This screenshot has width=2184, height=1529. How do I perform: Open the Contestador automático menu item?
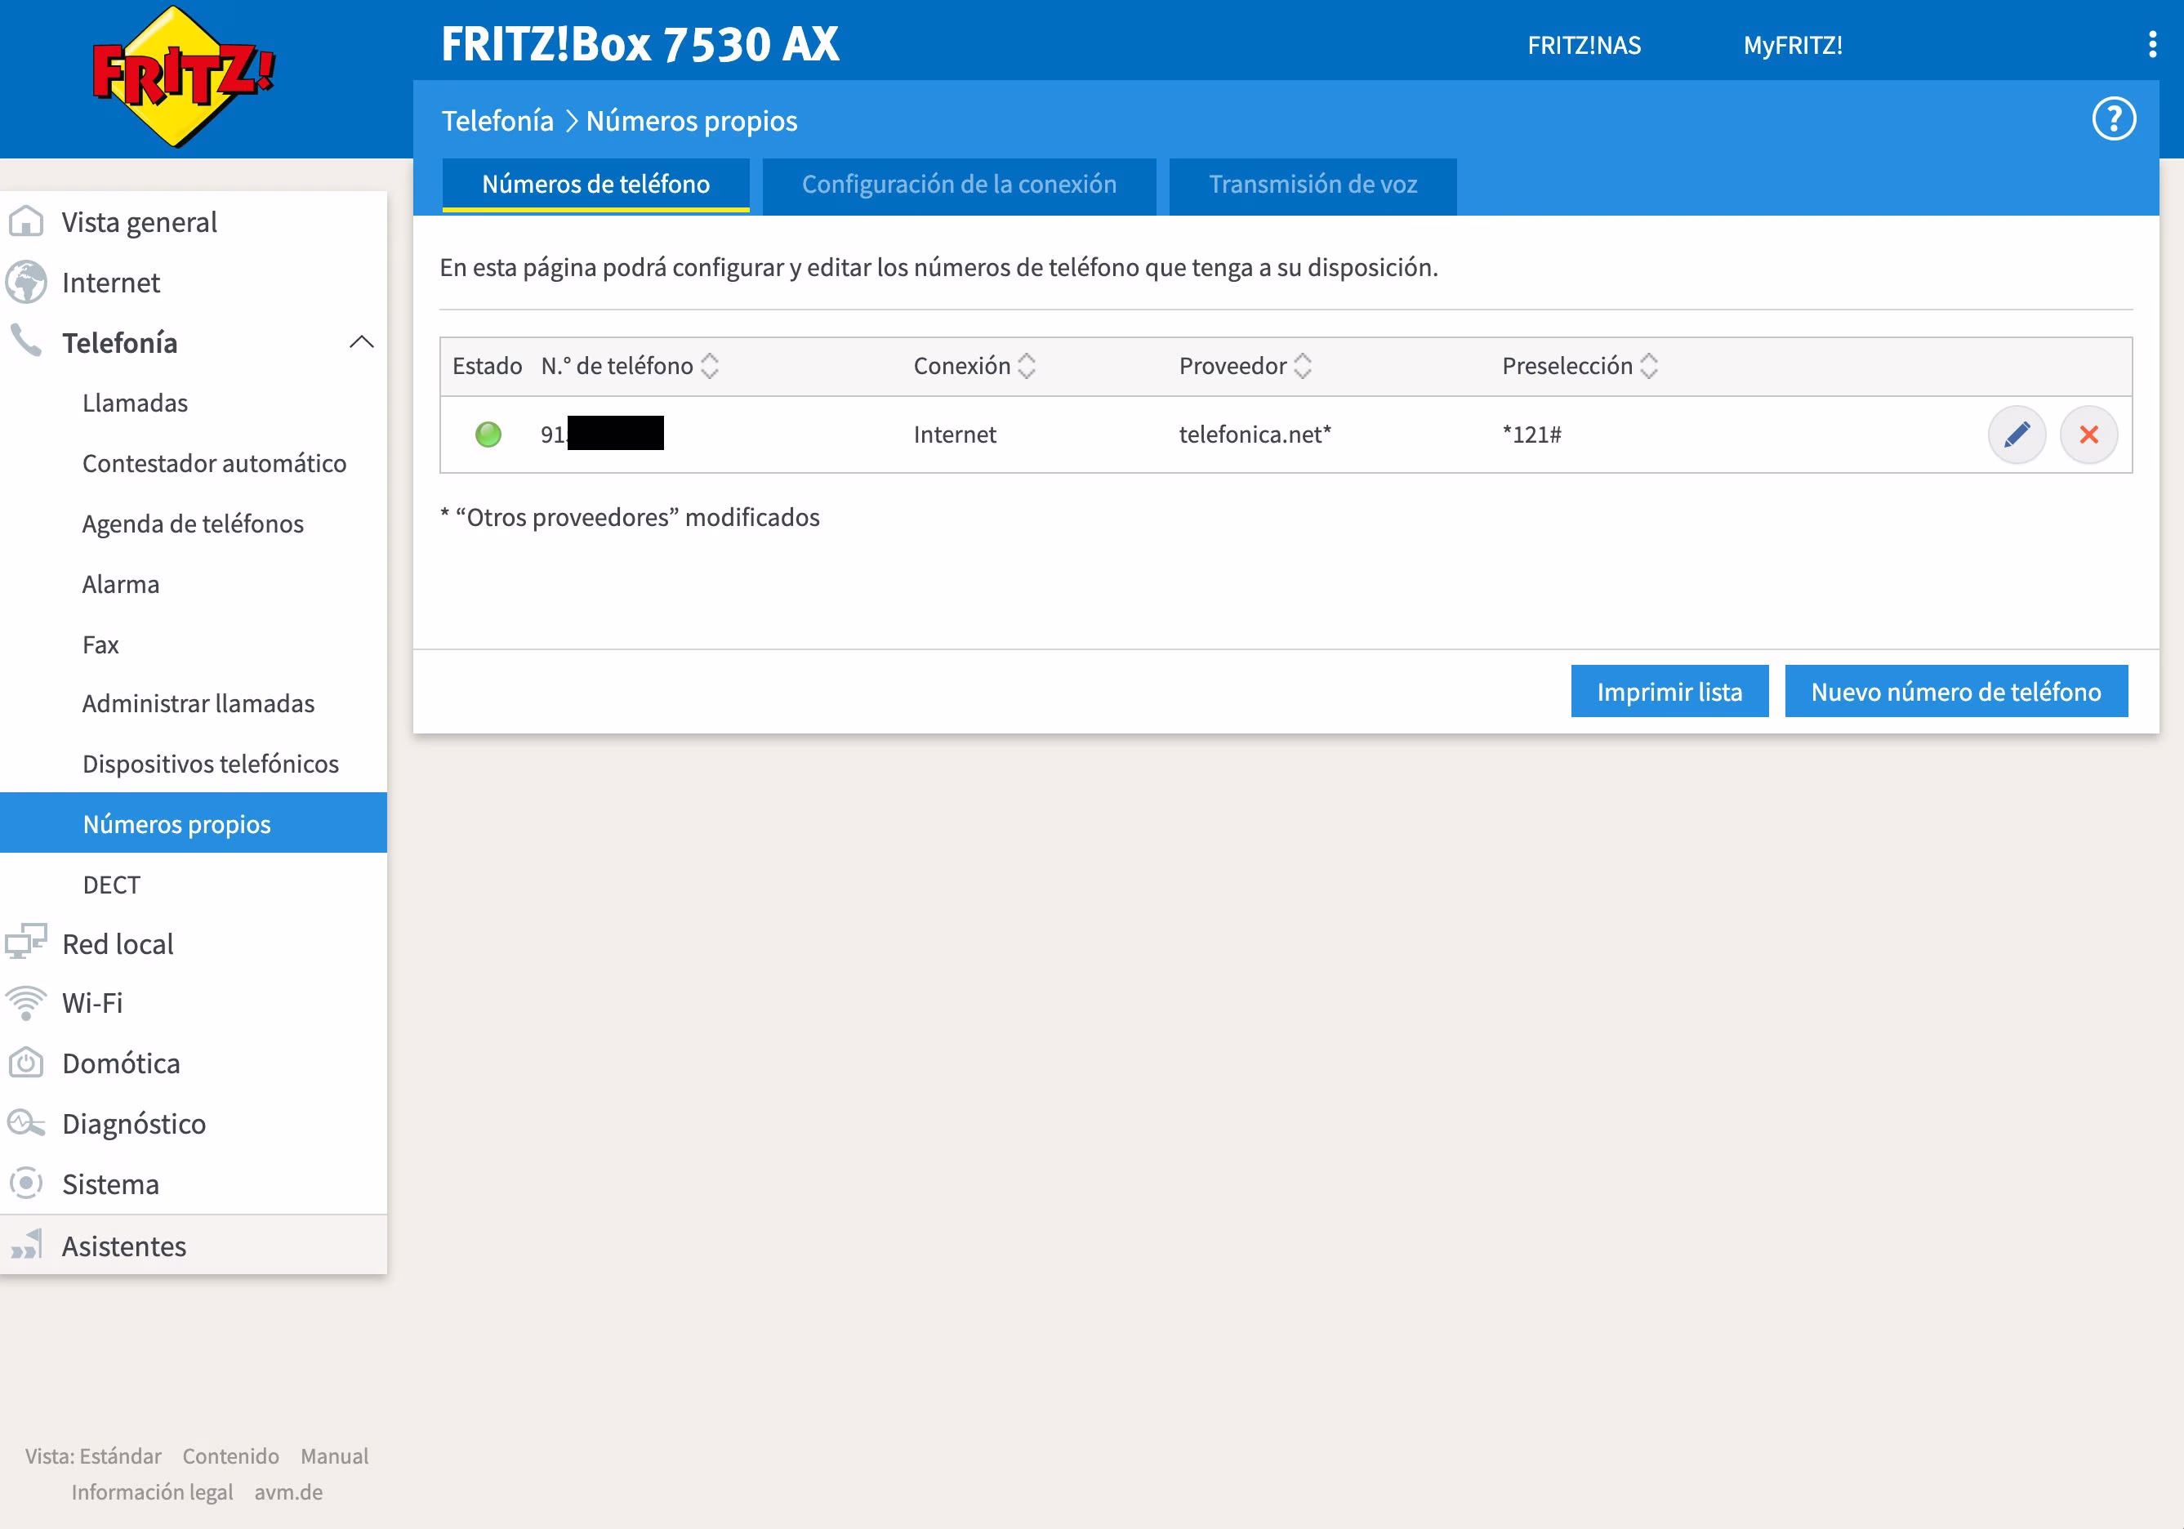(214, 463)
